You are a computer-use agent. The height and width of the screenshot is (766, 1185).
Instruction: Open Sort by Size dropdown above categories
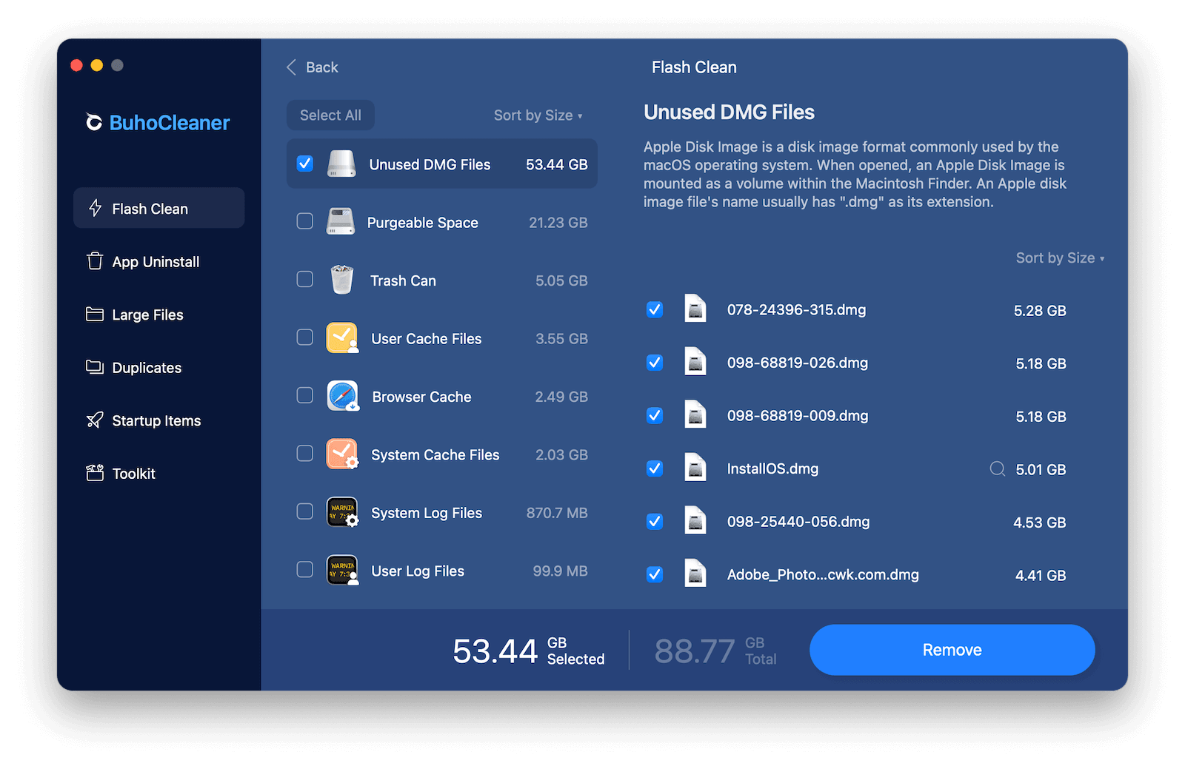click(538, 115)
